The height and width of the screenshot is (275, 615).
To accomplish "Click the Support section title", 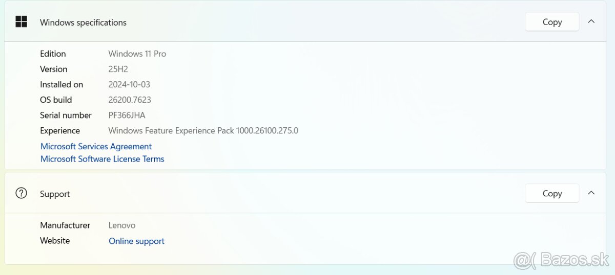I will pos(55,194).
